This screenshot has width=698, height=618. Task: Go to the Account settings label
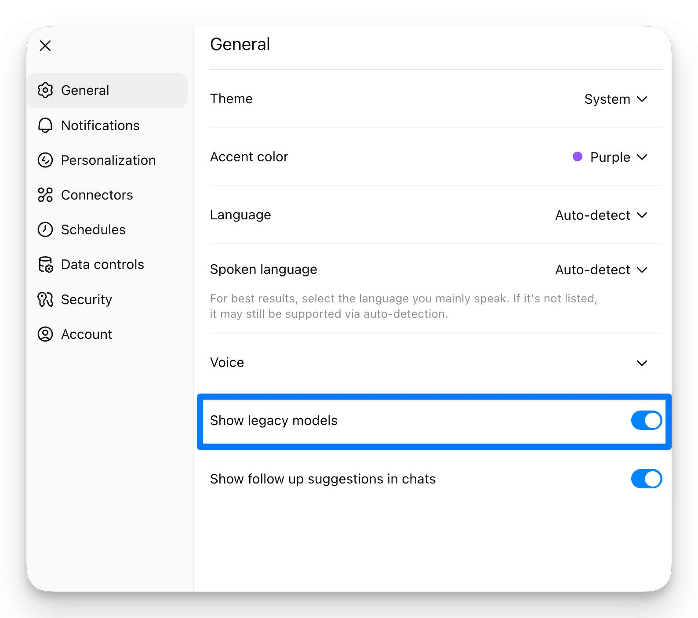coord(87,334)
